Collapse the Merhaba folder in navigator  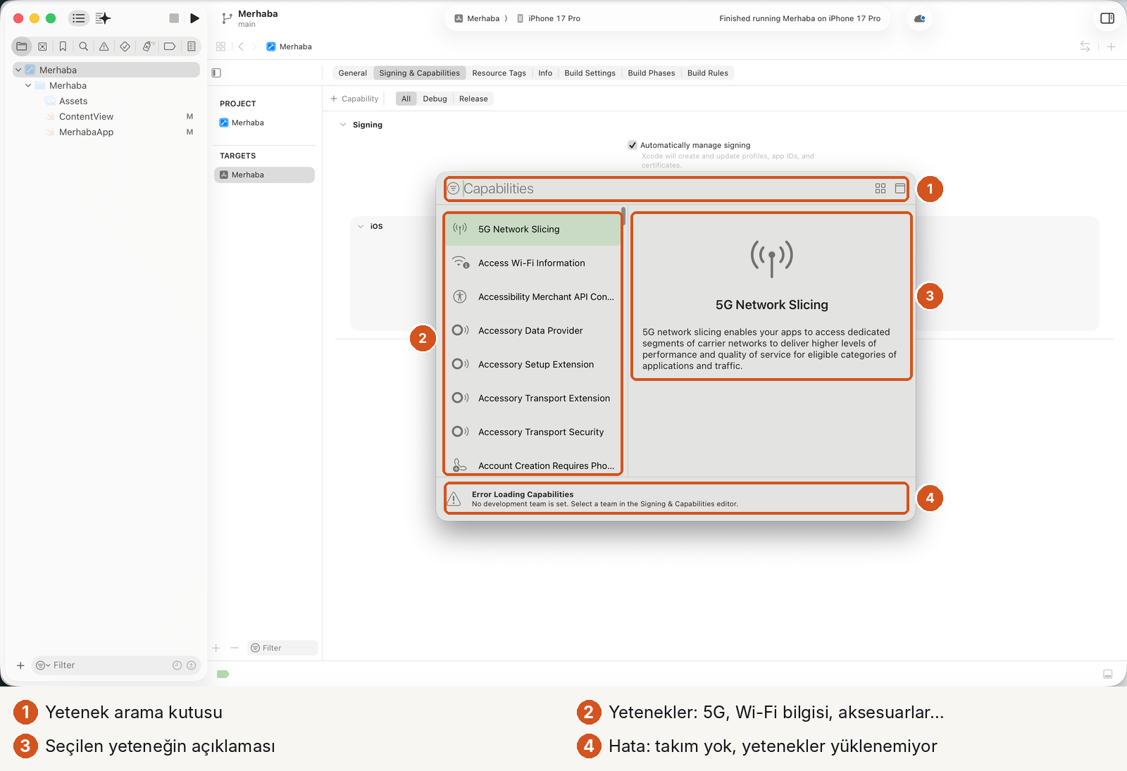point(28,85)
